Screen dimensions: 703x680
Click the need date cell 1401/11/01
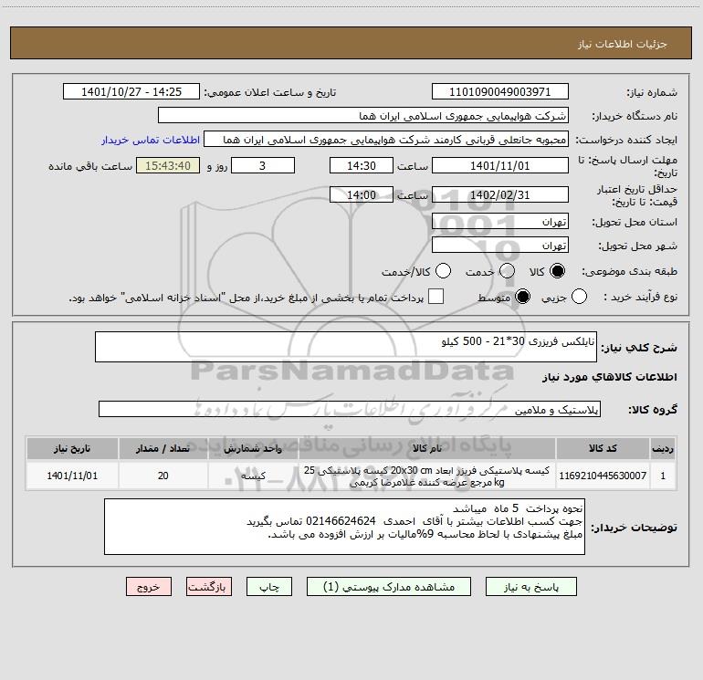72,476
